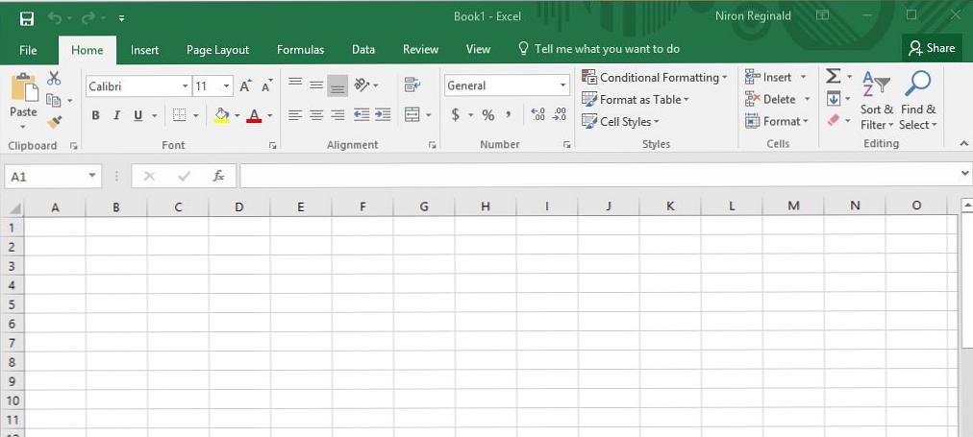
Task: Click the Center align icon
Action: [316, 115]
